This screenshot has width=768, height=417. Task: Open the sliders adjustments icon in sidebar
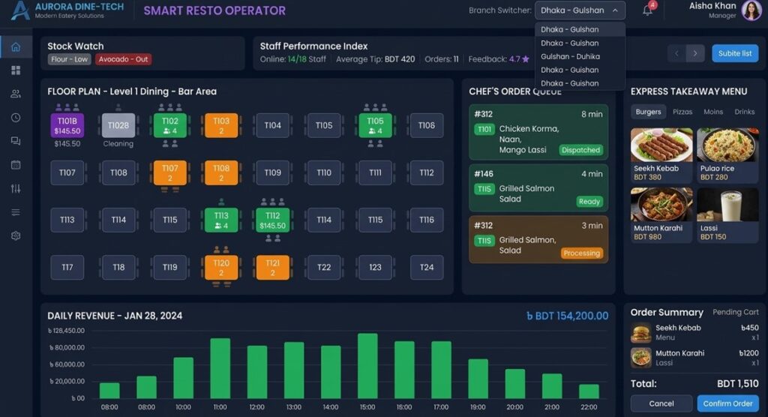(16, 189)
